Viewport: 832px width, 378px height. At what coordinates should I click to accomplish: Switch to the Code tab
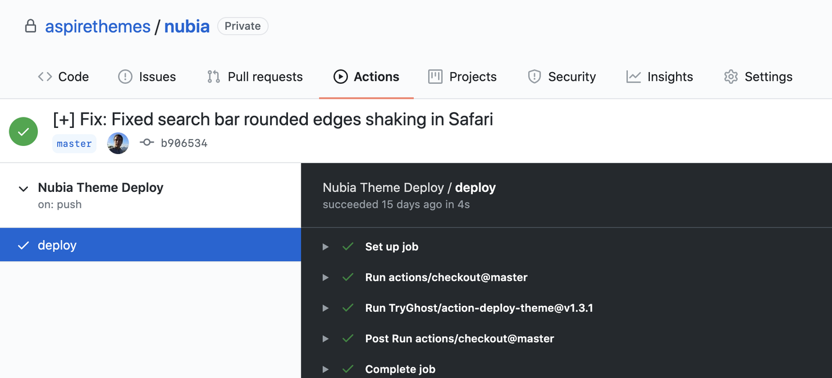coord(63,77)
